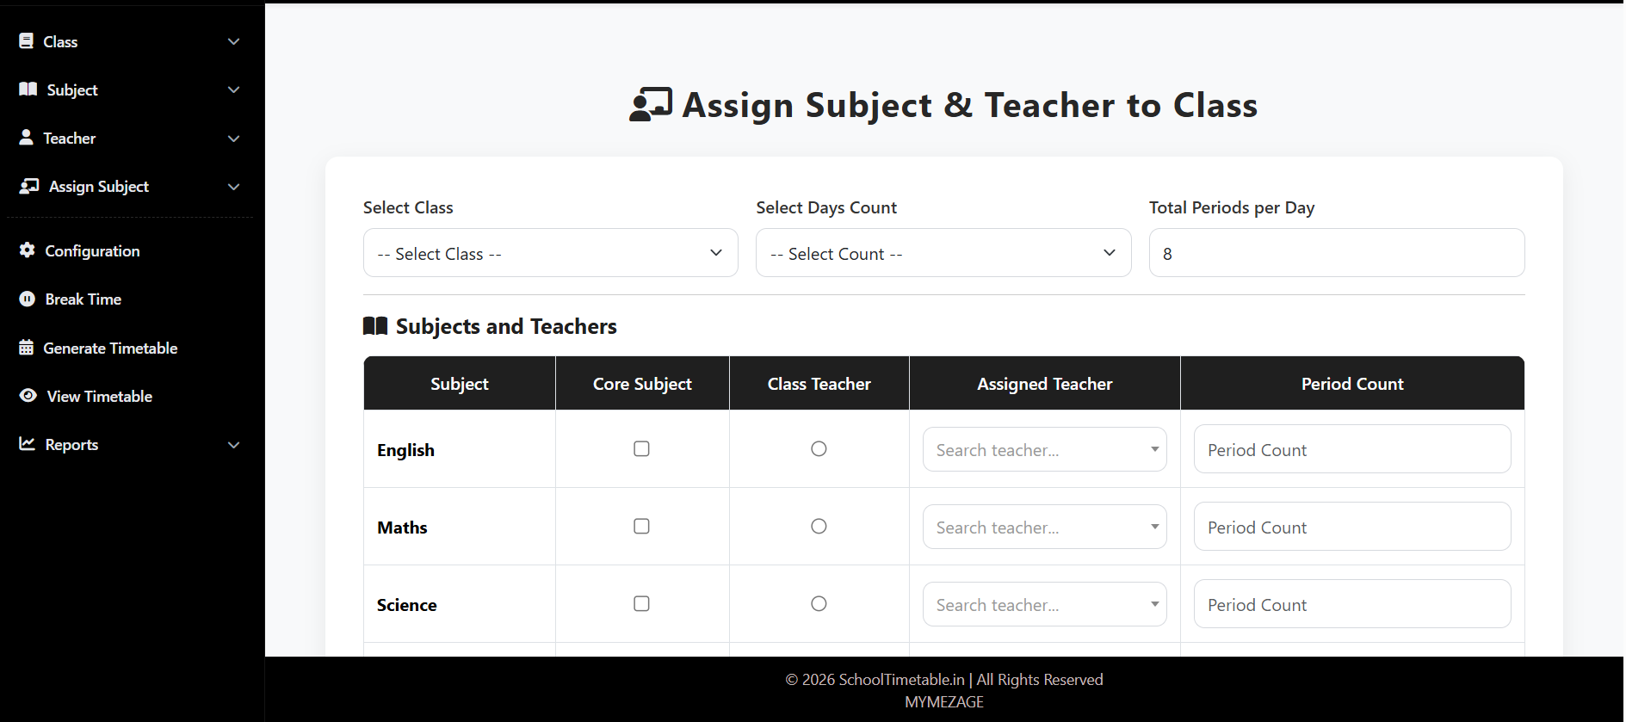This screenshot has height=722, width=1626.
Task: Open the English teacher search dropdown
Action: point(1044,450)
